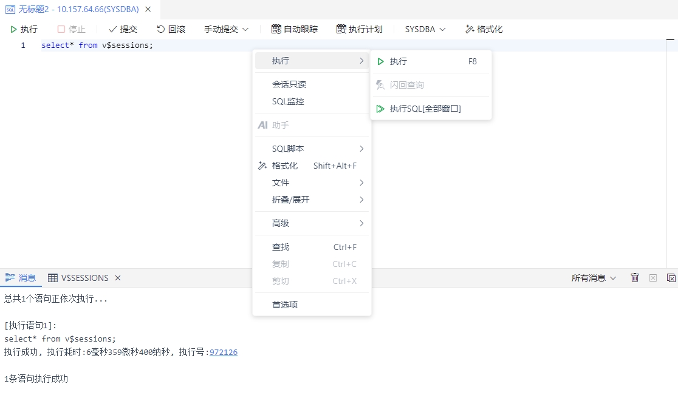The height and width of the screenshot is (398, 678).
Task: Click the SQL file icon on the editor tab
Action: (10, 10)
